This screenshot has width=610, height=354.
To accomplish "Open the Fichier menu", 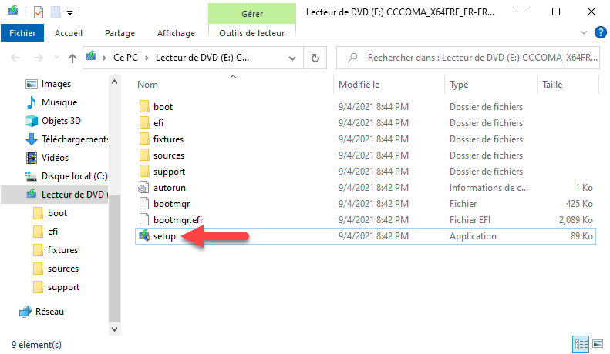I will tap(22, 33).
